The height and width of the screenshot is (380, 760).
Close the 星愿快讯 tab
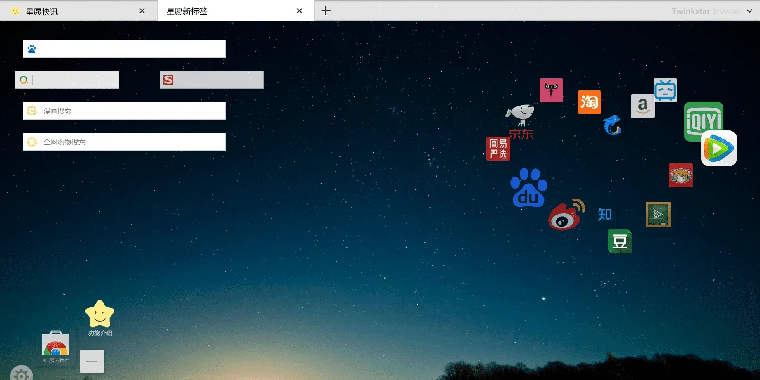pos(142,11)
